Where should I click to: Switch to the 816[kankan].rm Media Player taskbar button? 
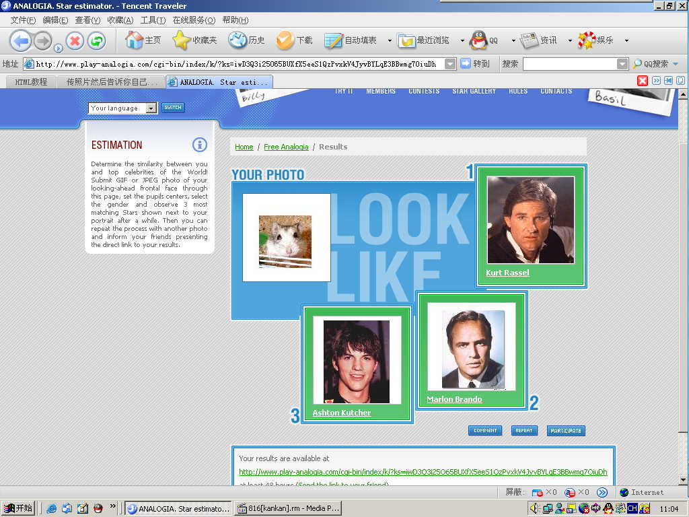pos(288,509)
